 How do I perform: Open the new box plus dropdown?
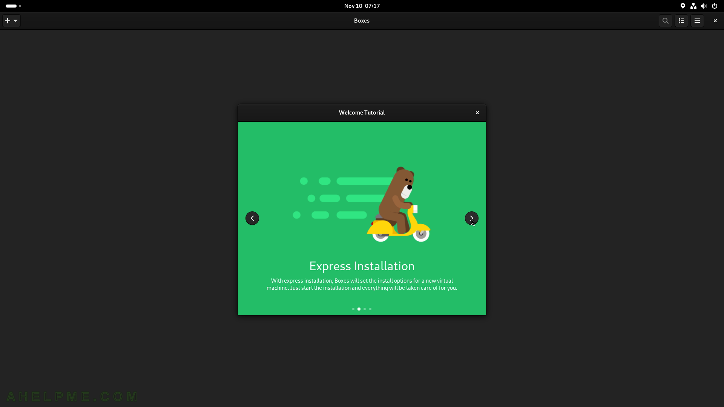click(x=11, y=21)
